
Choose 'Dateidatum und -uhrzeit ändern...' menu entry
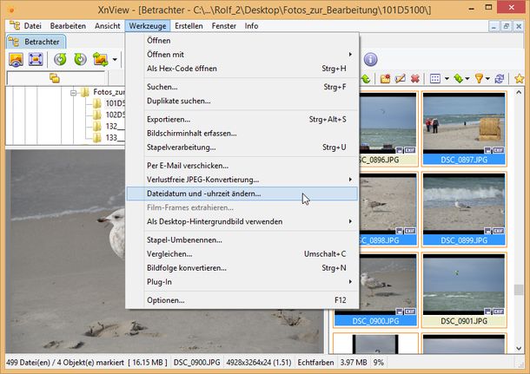click(x=203, y=194)
